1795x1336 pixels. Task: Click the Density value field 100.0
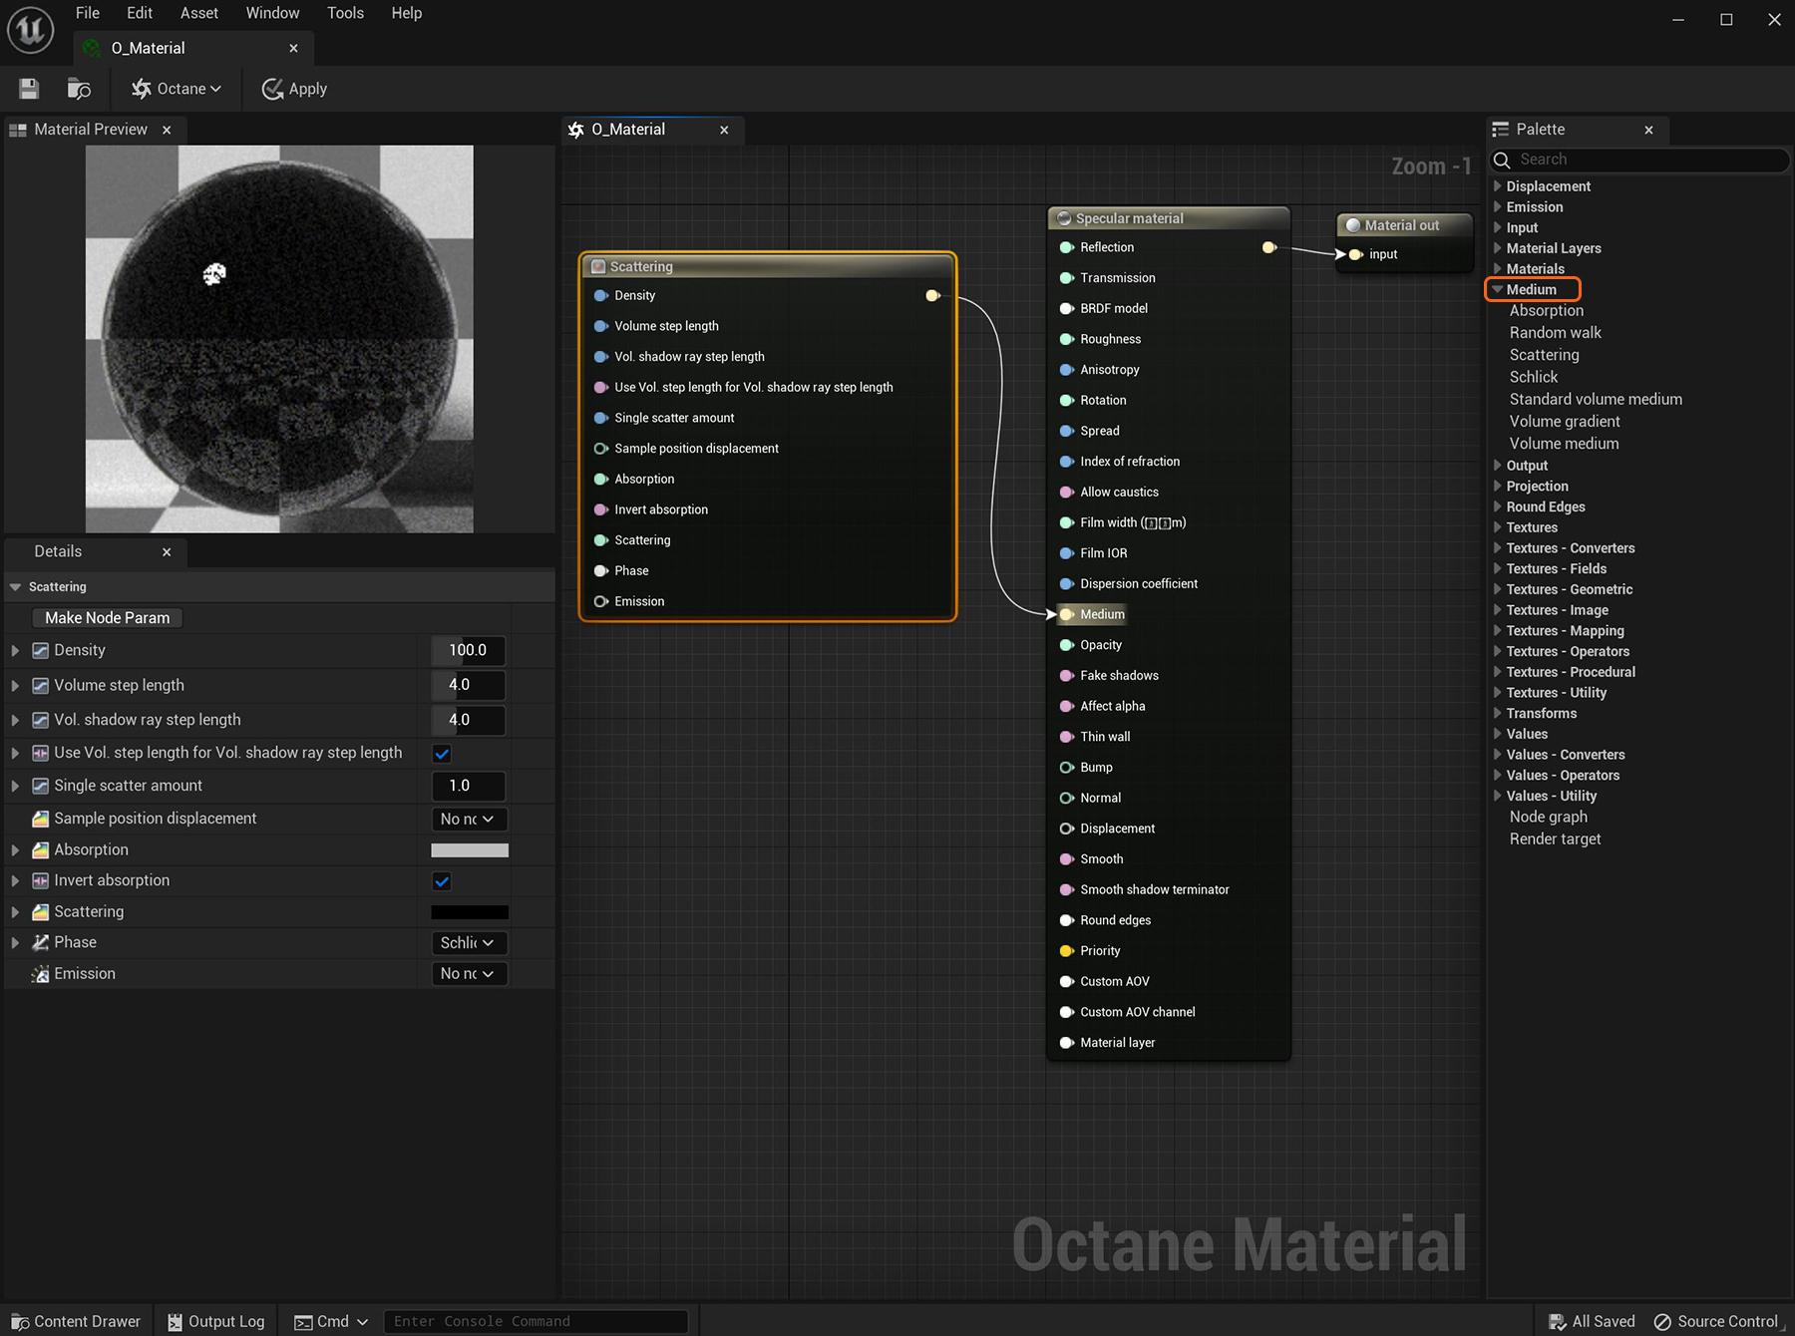pos(469,650)
